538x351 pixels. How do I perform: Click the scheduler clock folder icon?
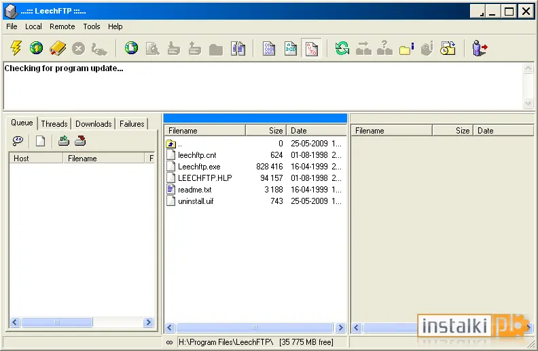[448, 48]
